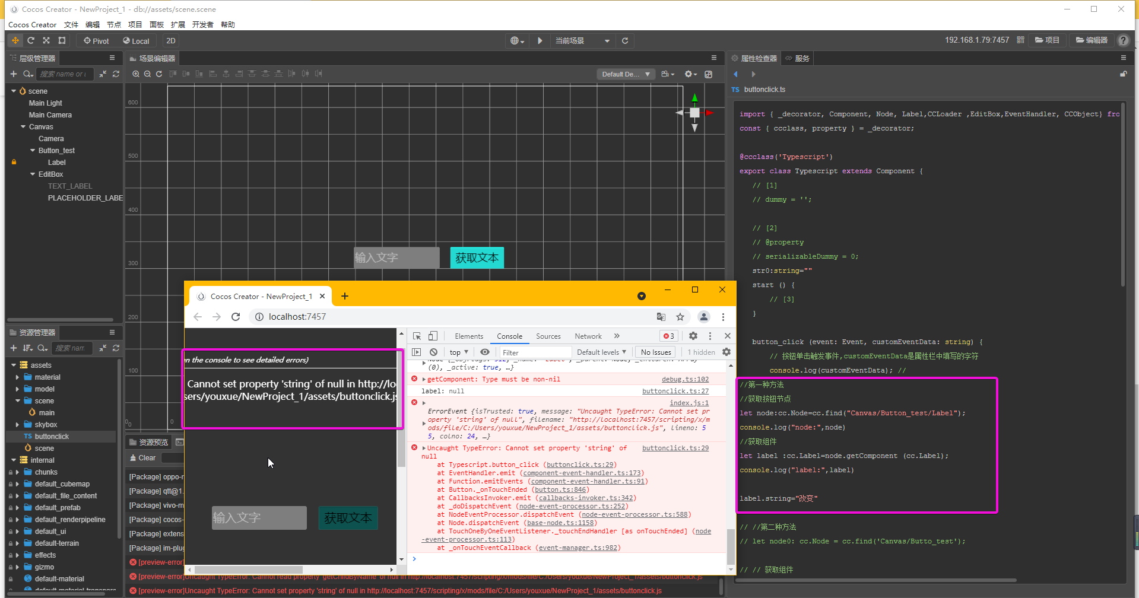Select the scale transform tool
The width and height of the screenshot is (1139, 598).
point(46,40)
